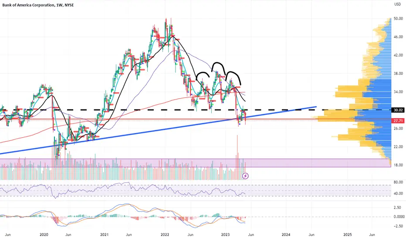Click the 38.00 price axis label
This screenshot has height=239, width=406.
pyautogui.click(x=398, y=73)
